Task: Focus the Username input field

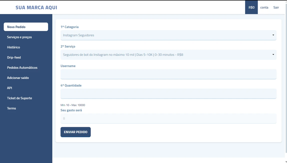Action: [168, 74]
